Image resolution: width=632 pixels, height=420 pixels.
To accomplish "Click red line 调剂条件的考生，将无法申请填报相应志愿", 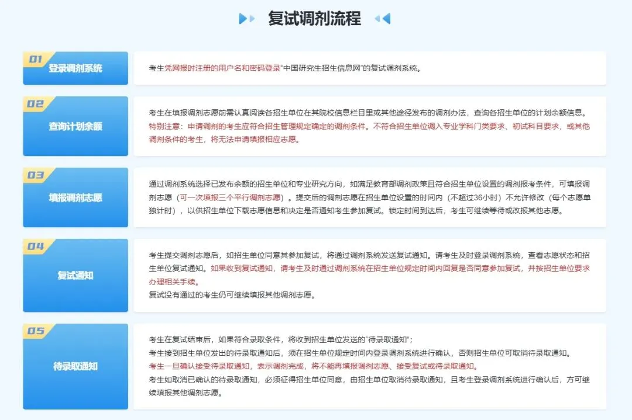I will [x=224, y=140].
